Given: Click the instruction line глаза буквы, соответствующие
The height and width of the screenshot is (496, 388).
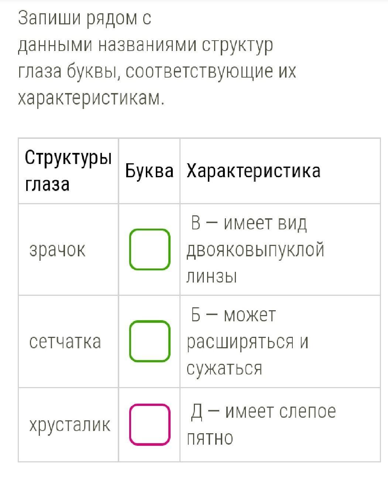Looking at the screenshot, I should click(157, 72).
